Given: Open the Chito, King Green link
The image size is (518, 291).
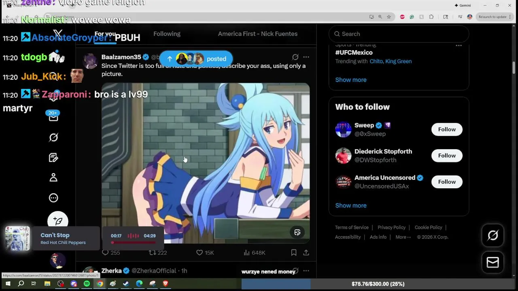Looking at the screenshot, I should click(391, 61).
